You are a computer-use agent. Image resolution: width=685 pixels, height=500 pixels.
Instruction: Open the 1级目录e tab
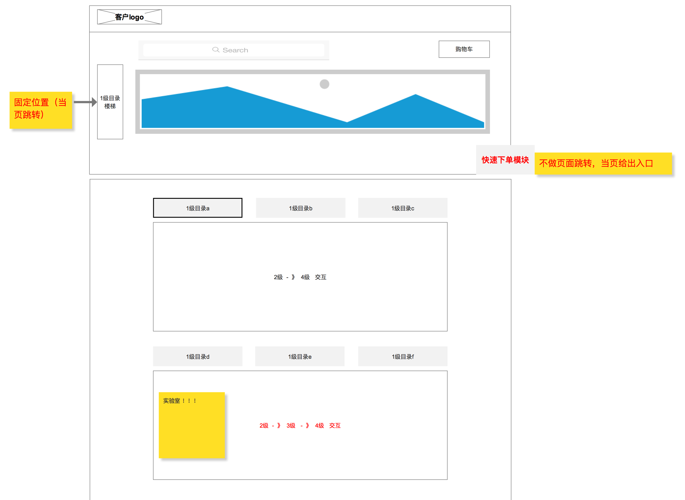coord(299,356)
